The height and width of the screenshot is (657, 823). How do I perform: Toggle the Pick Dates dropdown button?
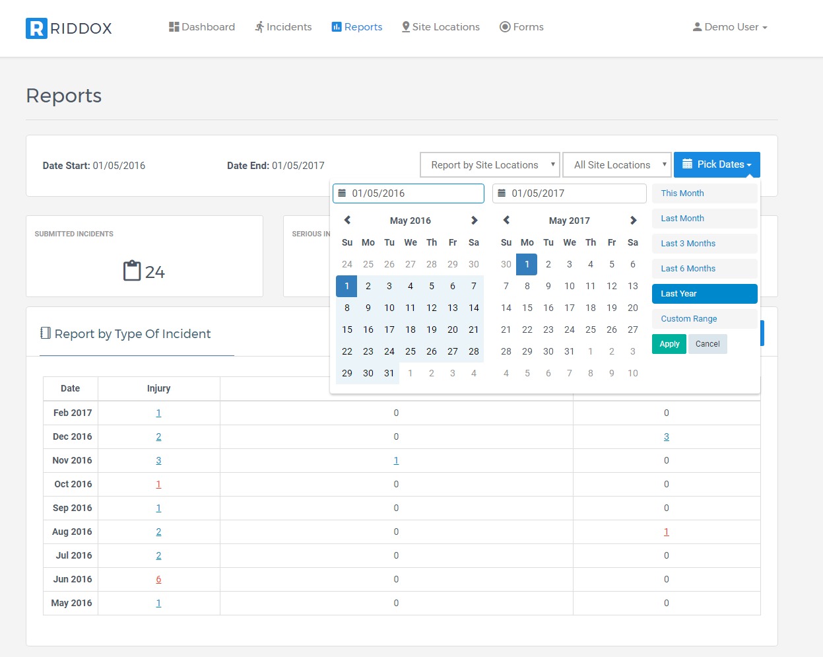[717, 164]
